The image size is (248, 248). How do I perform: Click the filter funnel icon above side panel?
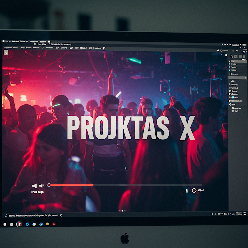(218, 50)
